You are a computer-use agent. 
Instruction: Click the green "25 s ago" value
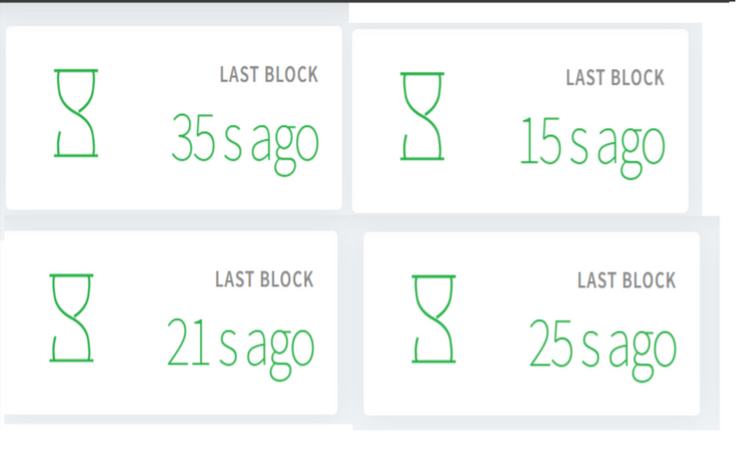click(602, 347)
